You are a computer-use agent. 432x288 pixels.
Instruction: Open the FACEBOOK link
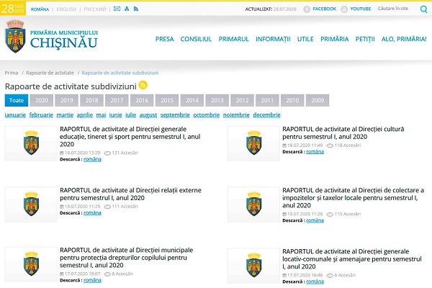point(324,9)
